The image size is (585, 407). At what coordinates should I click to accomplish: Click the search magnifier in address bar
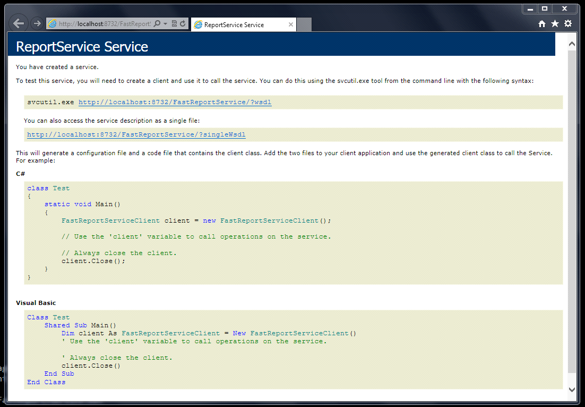tap(157, 23)
